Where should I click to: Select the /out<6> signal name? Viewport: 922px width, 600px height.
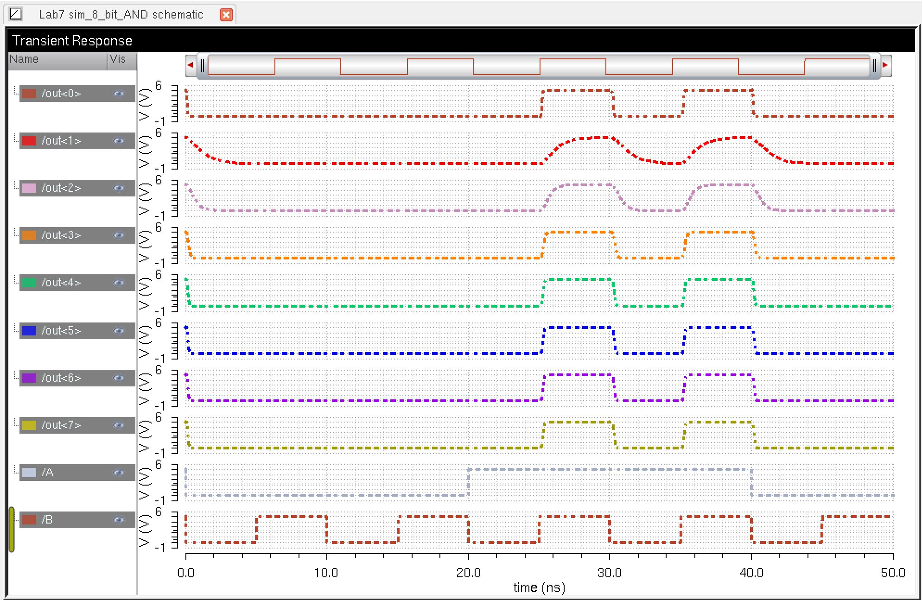tap(61, 378)
